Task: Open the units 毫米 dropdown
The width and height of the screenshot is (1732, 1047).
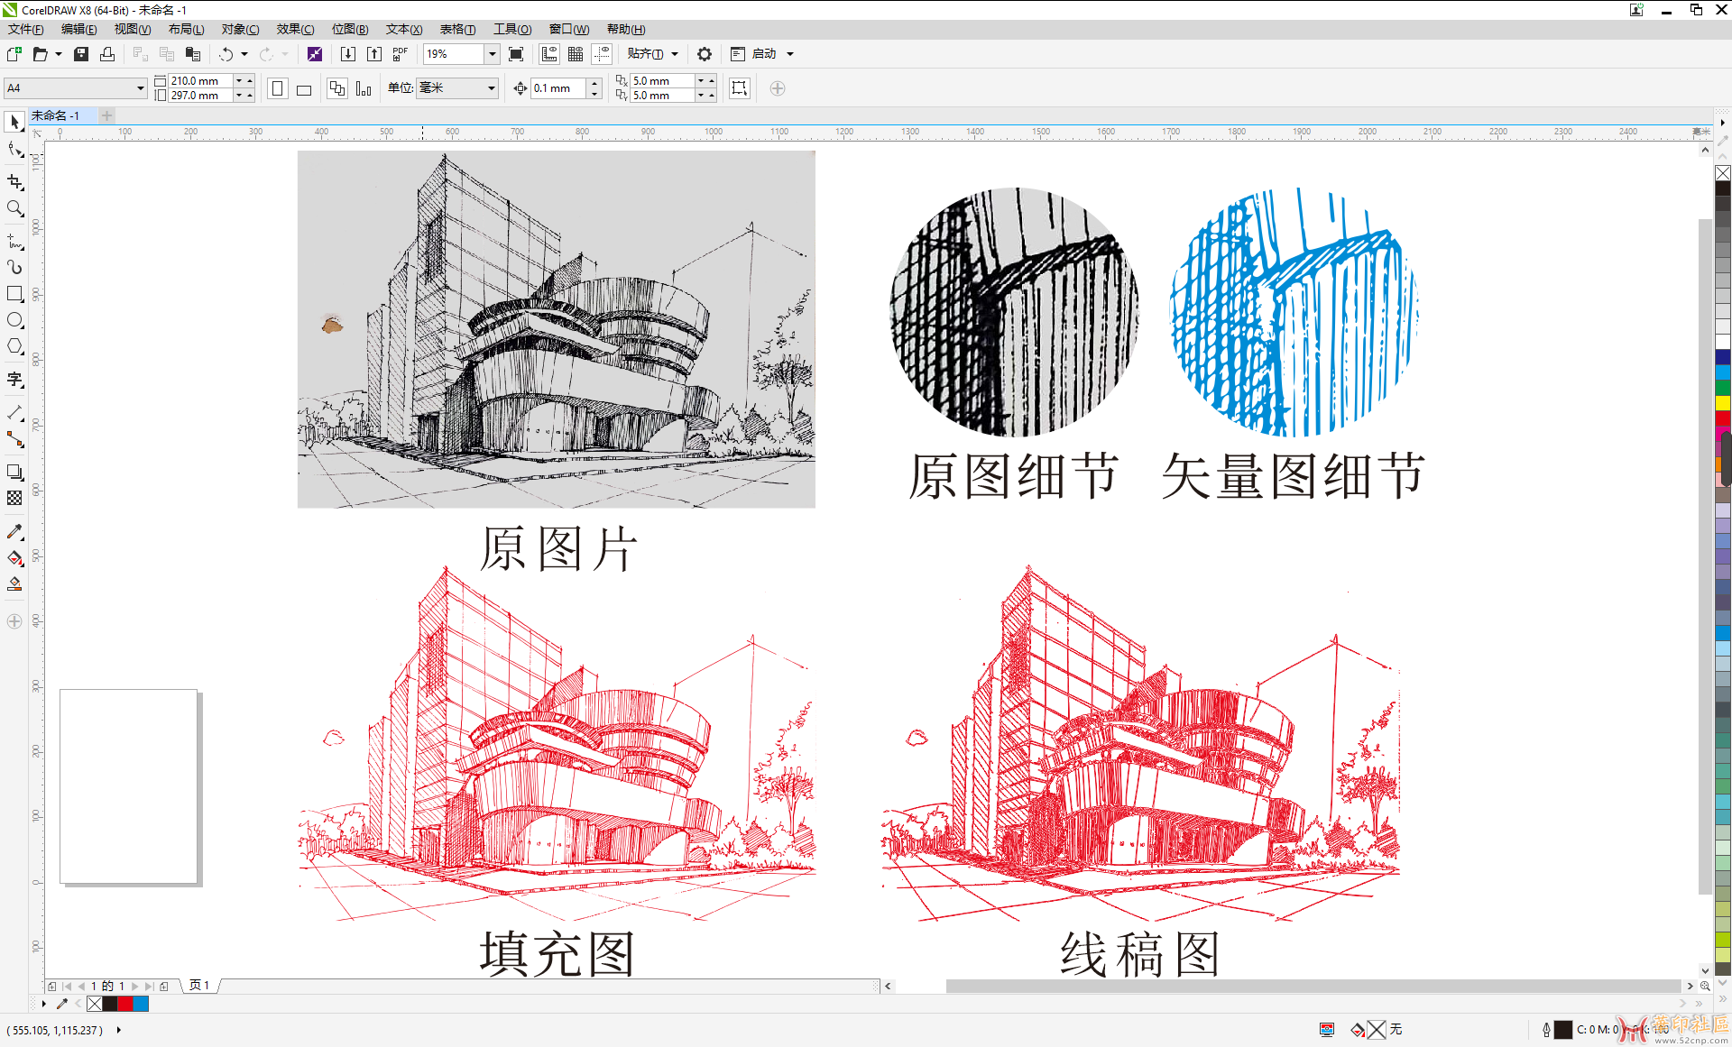Action: [x=492, y=88]
